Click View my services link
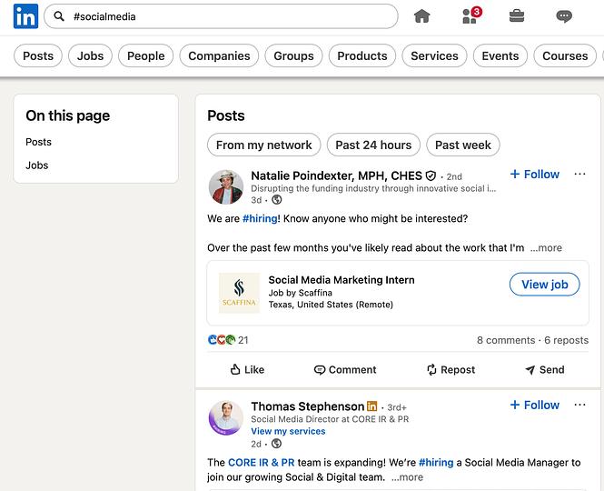The image size is (604, 491). click(288, 431)
